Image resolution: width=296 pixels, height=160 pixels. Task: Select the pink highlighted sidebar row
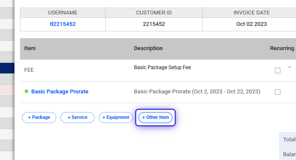tap(7, 90)
